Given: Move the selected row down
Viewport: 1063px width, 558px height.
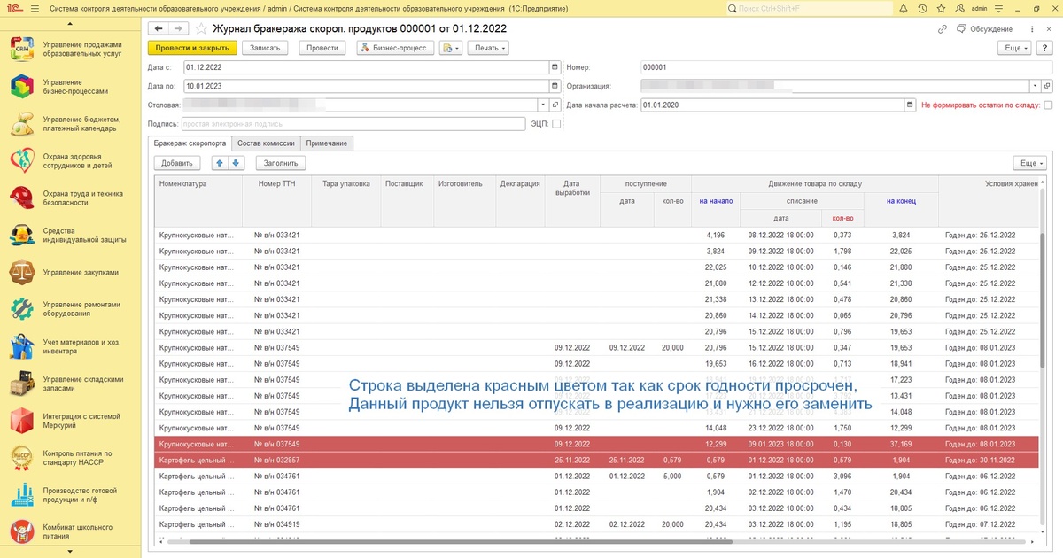Looking at the screenshot, I should pyautogui.click(x=236, y=163).
